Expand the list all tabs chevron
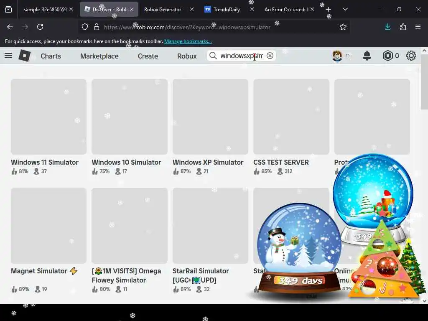428x321 pixels. pyautogui.click(x=345, y=9)
